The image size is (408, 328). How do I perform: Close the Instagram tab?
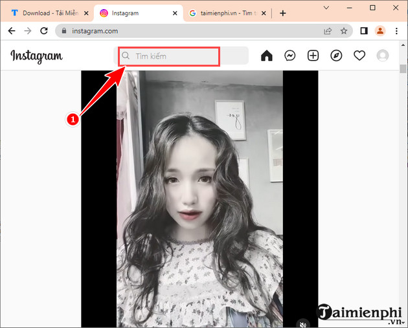[x=175, y=13]
